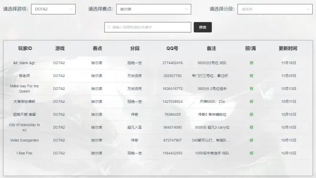Image resolution: width=316 pixels, height=178 pixels.
Task: Select player 'Make way For the Queen'
Action: coord(24,89)
